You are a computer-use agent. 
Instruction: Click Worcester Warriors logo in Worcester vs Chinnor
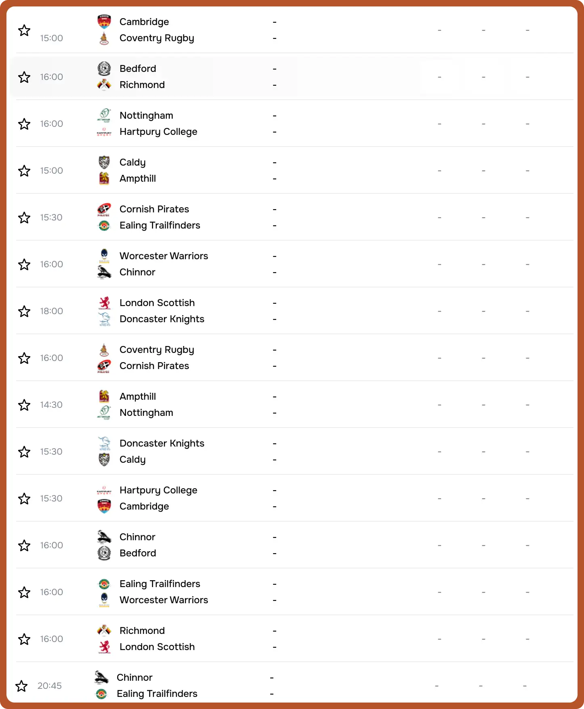(104, 256)
